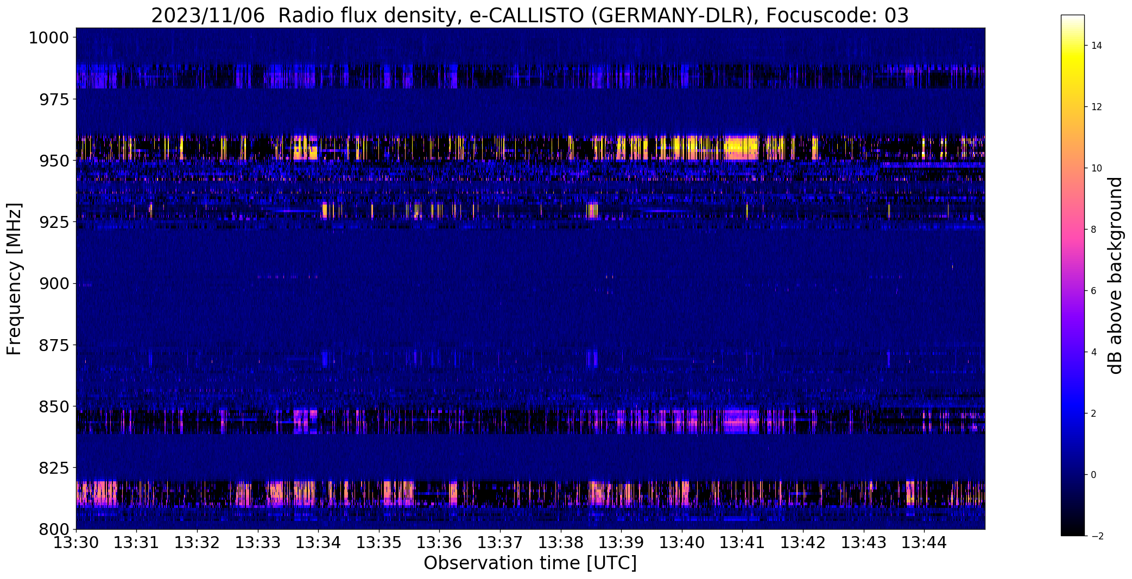Screen dimensions: 1132x579
Task: Click the 1000 MHz frequency tick label
Action: pyautogui.click(x=49, y=38)
